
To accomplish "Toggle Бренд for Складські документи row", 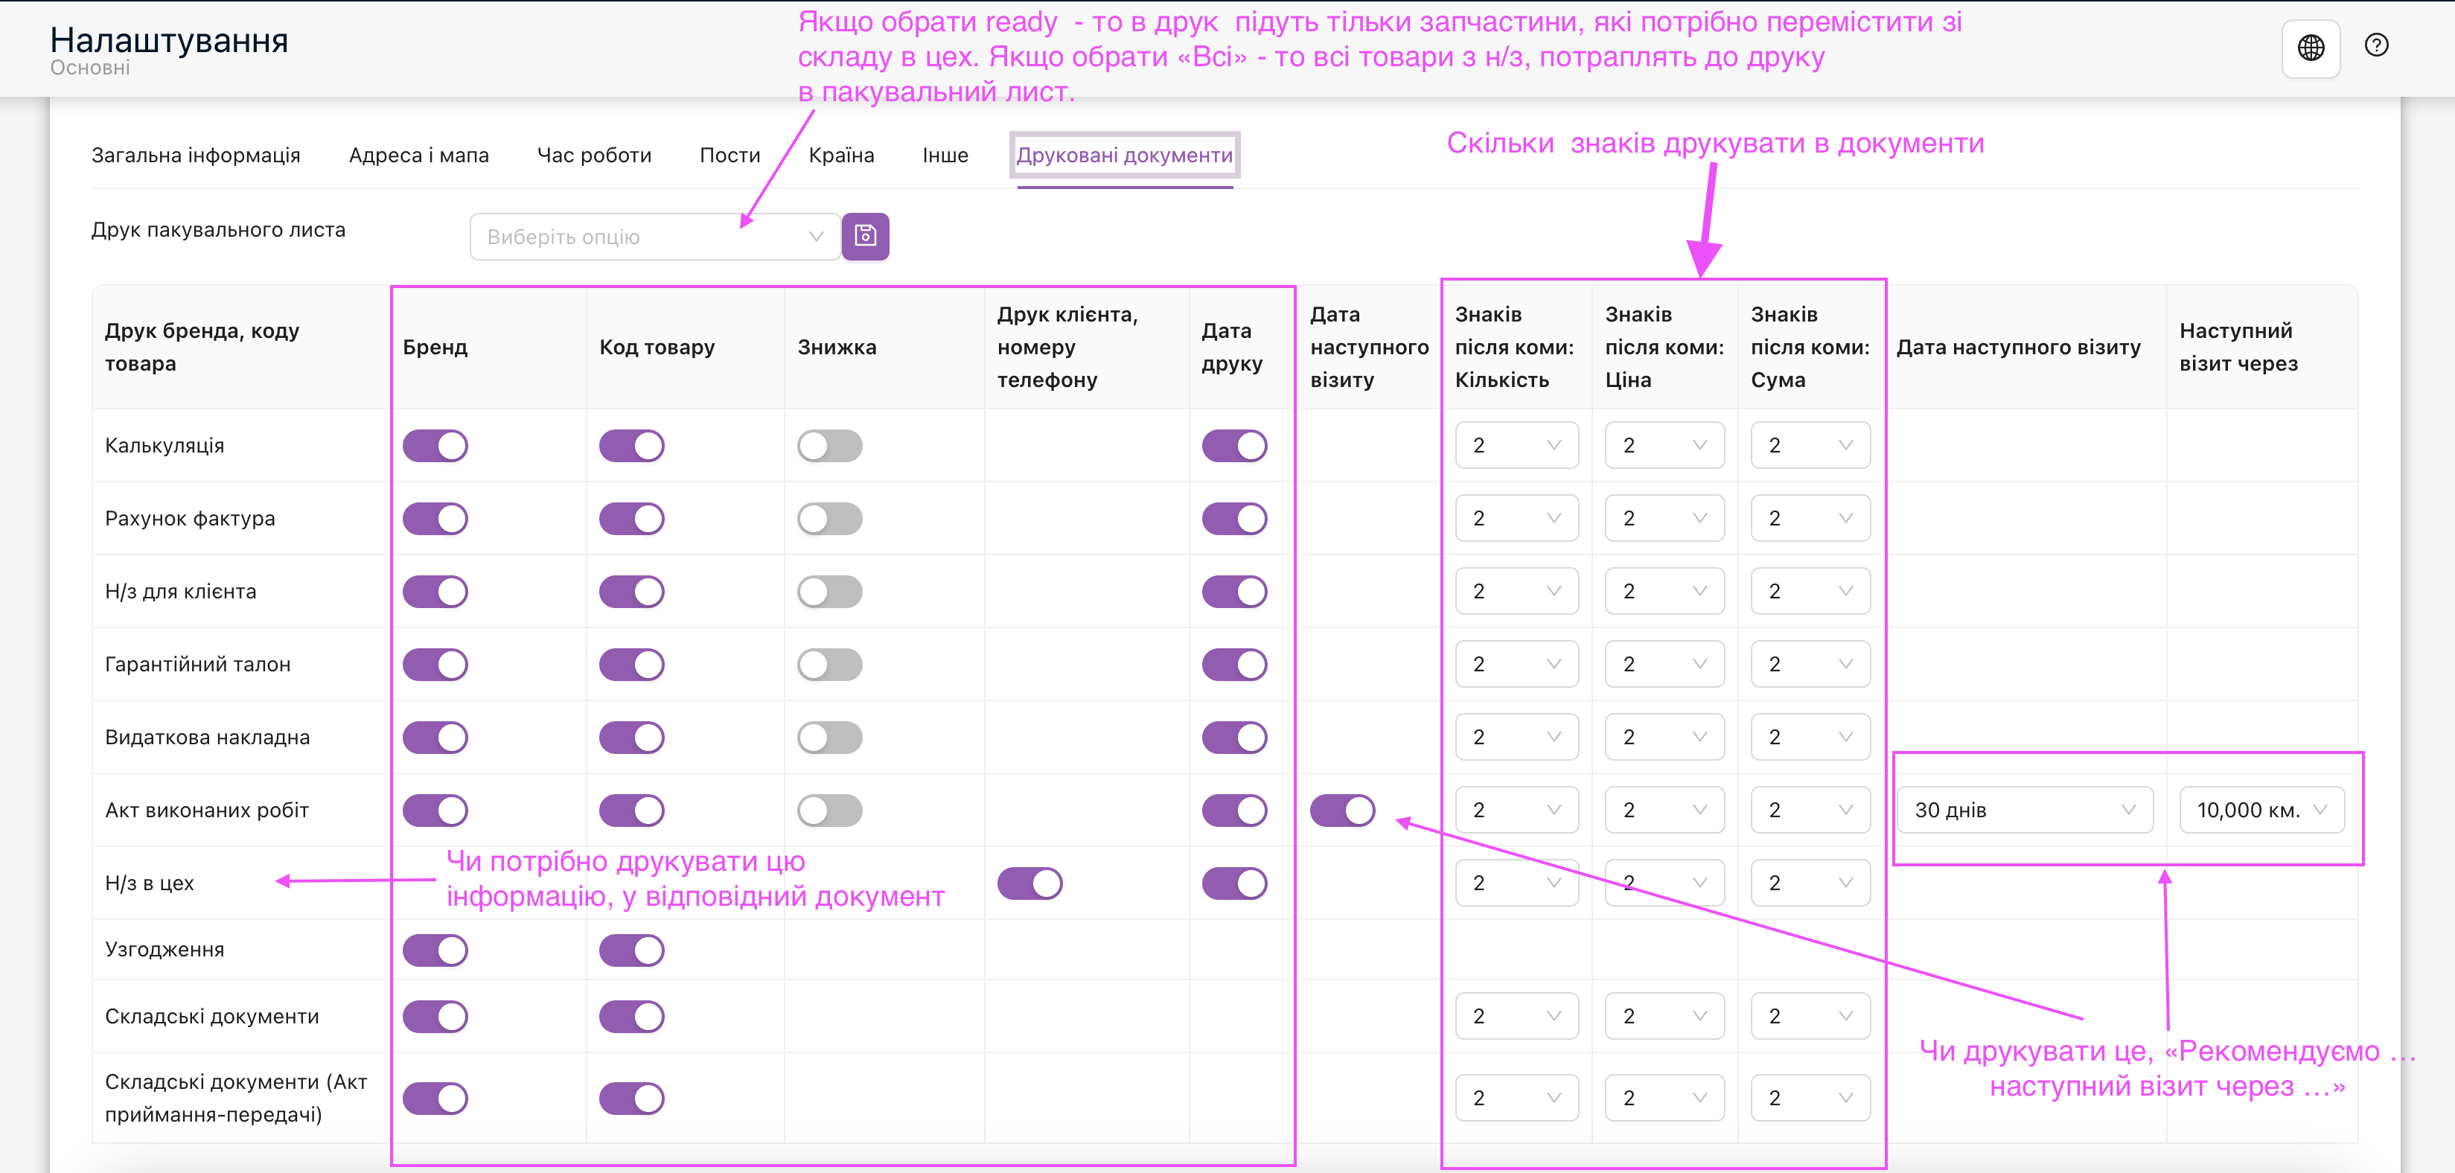I will point(435,1017).
